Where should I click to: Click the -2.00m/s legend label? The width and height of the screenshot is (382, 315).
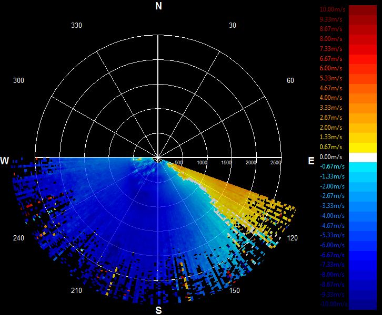pyautogui.click(x=332, y=186)
